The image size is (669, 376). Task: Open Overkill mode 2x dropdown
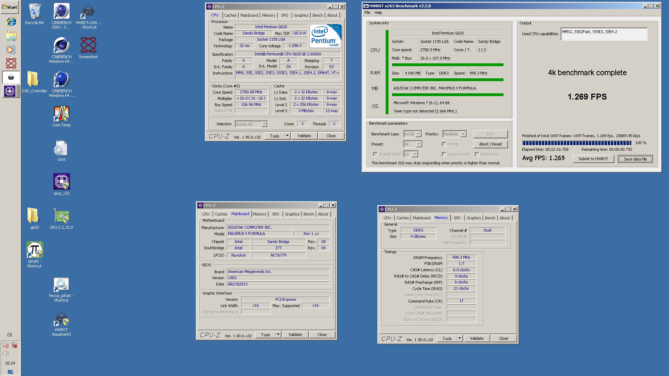[411, 154]
